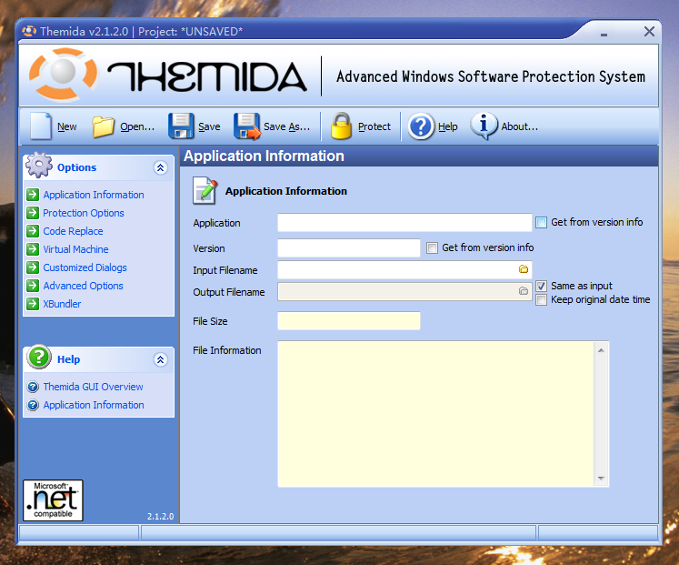Click the Protect toolbar label
This screenshot has height=565, width=679.
point(374,126)
